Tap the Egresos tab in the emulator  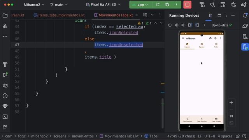(202, 45)
